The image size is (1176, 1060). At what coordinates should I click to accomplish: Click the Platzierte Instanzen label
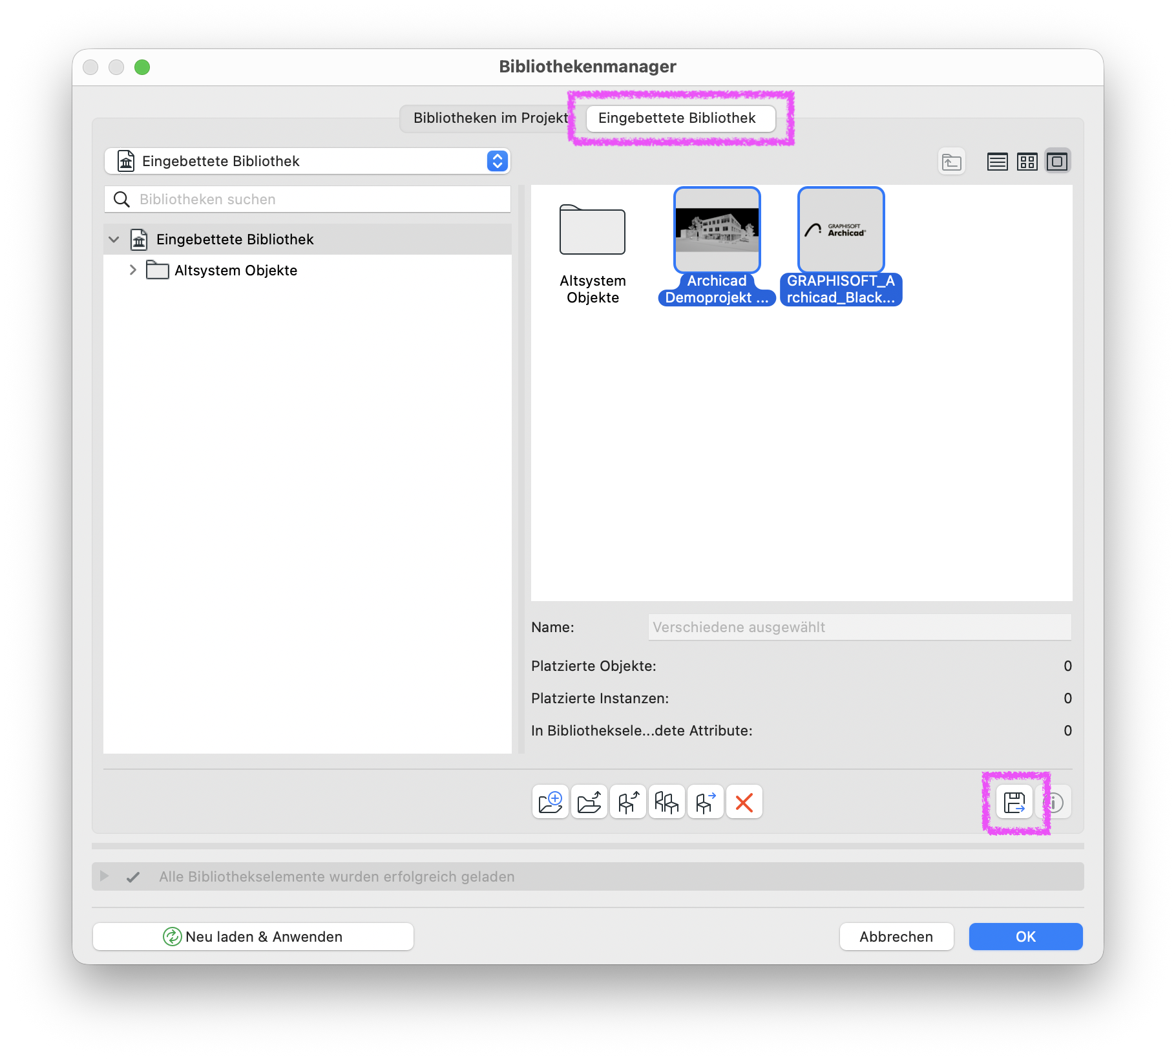tap(600, 698)
